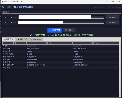
Task: Click the COMPARE button
Action: tap(54, 30)
